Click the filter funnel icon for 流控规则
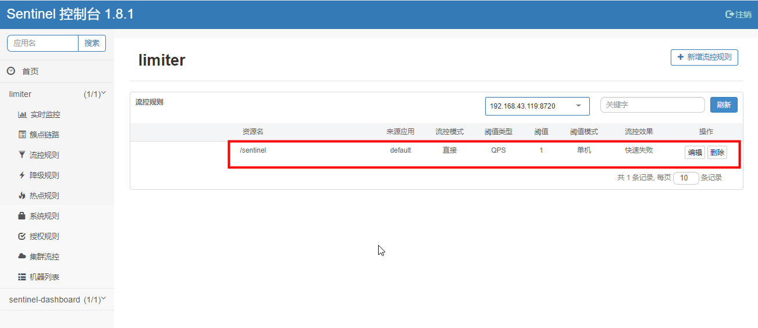758x328 pixels. pyautogui.click(x=22, y=155)
